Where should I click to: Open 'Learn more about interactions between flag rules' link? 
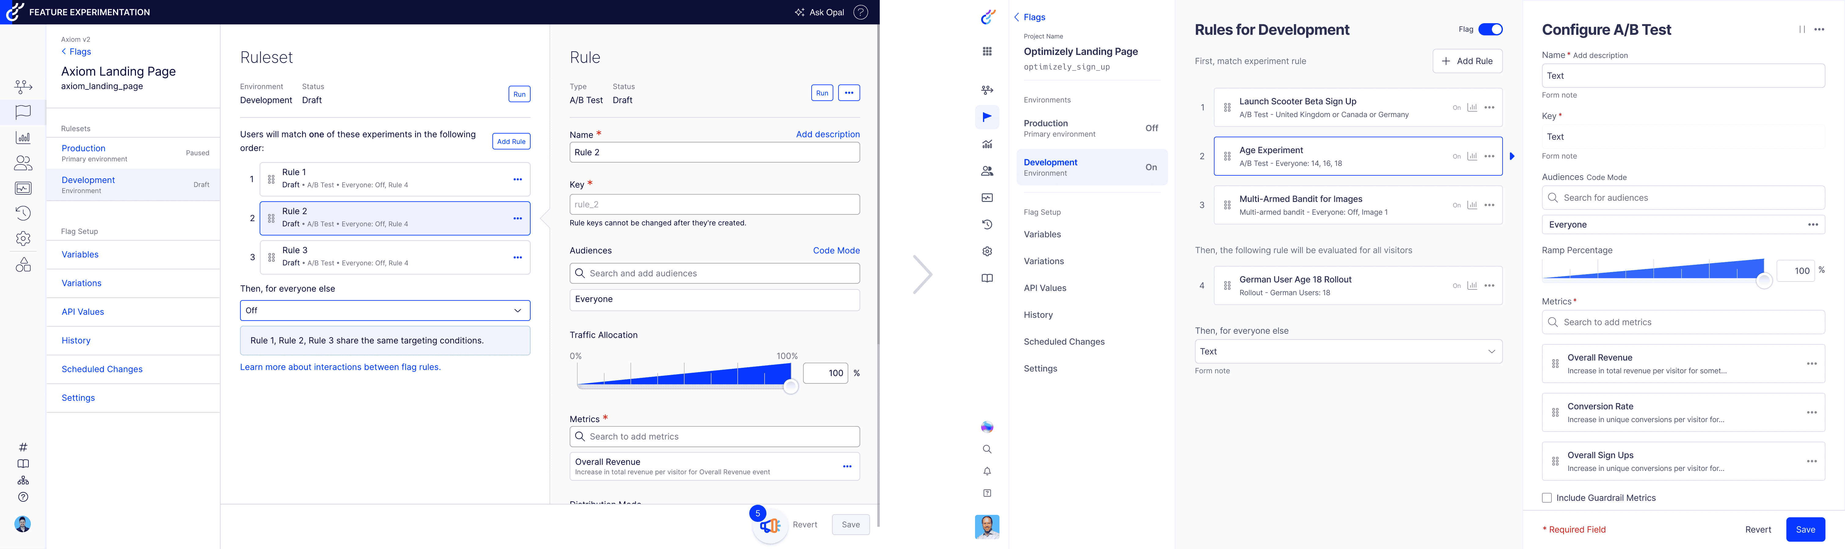pyautogui.click(x=340, y=368)
